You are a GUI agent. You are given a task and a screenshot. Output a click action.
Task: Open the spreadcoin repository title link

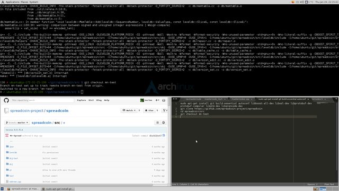[57, 111]
